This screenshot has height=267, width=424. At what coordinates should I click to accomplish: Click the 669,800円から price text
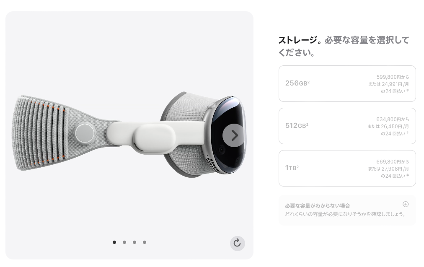coord(393,161)
